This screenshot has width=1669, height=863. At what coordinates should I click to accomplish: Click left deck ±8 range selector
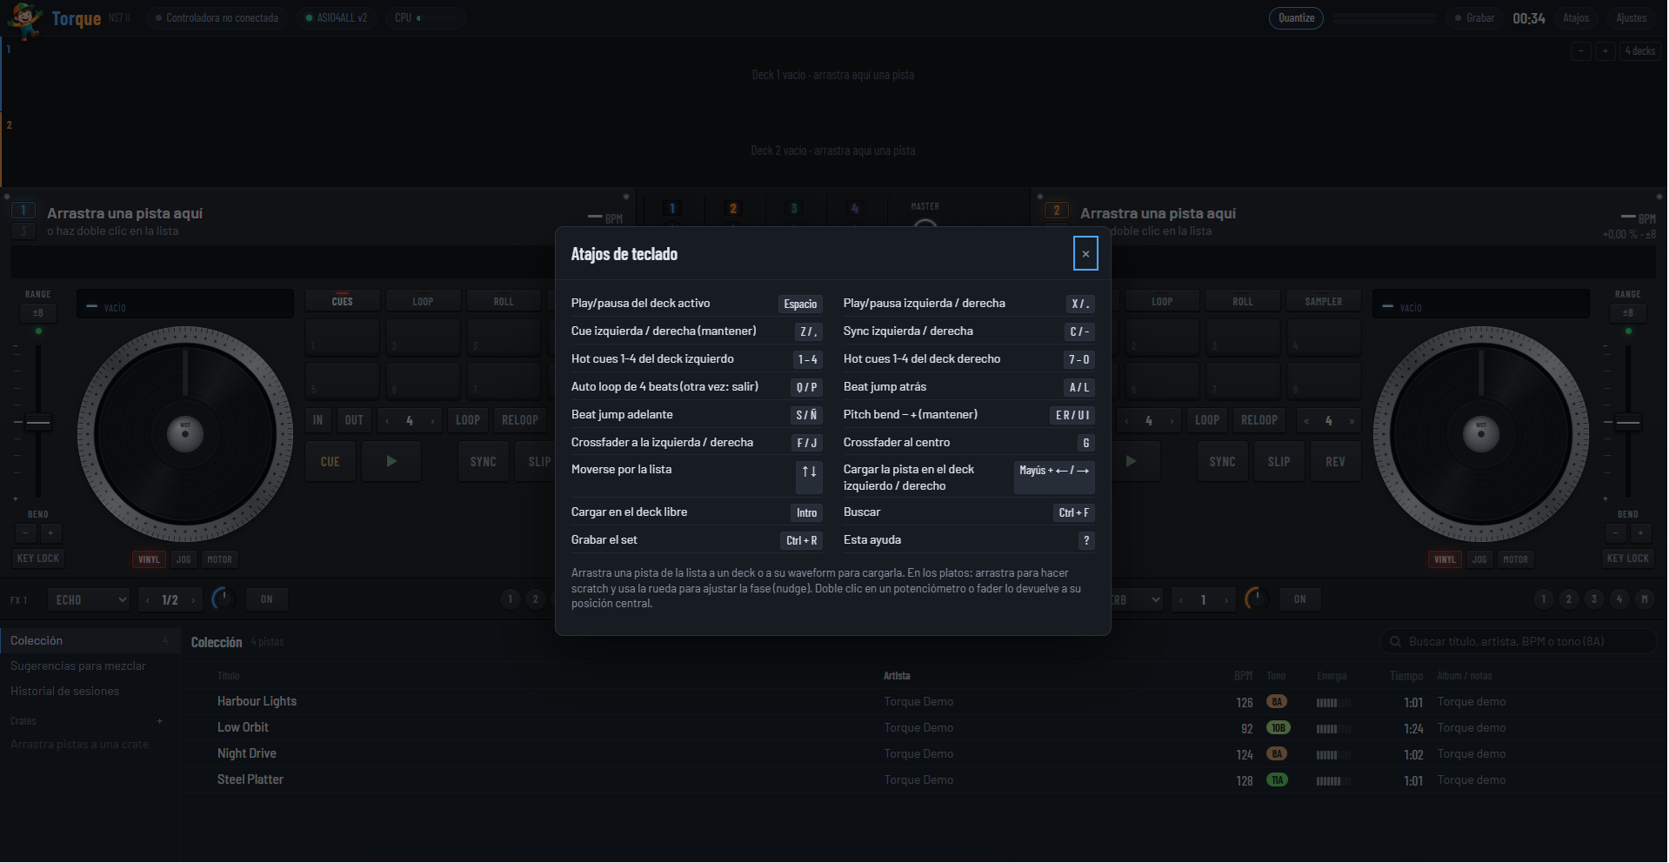click(38, 313)
